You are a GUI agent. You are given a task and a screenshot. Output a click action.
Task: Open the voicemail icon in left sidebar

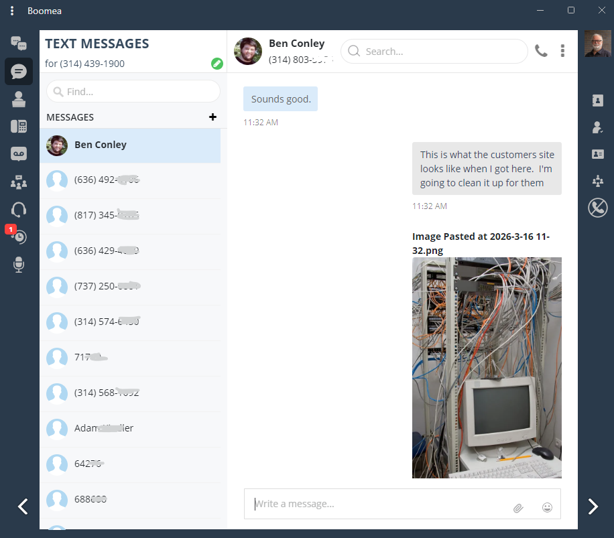click(19, 154)
